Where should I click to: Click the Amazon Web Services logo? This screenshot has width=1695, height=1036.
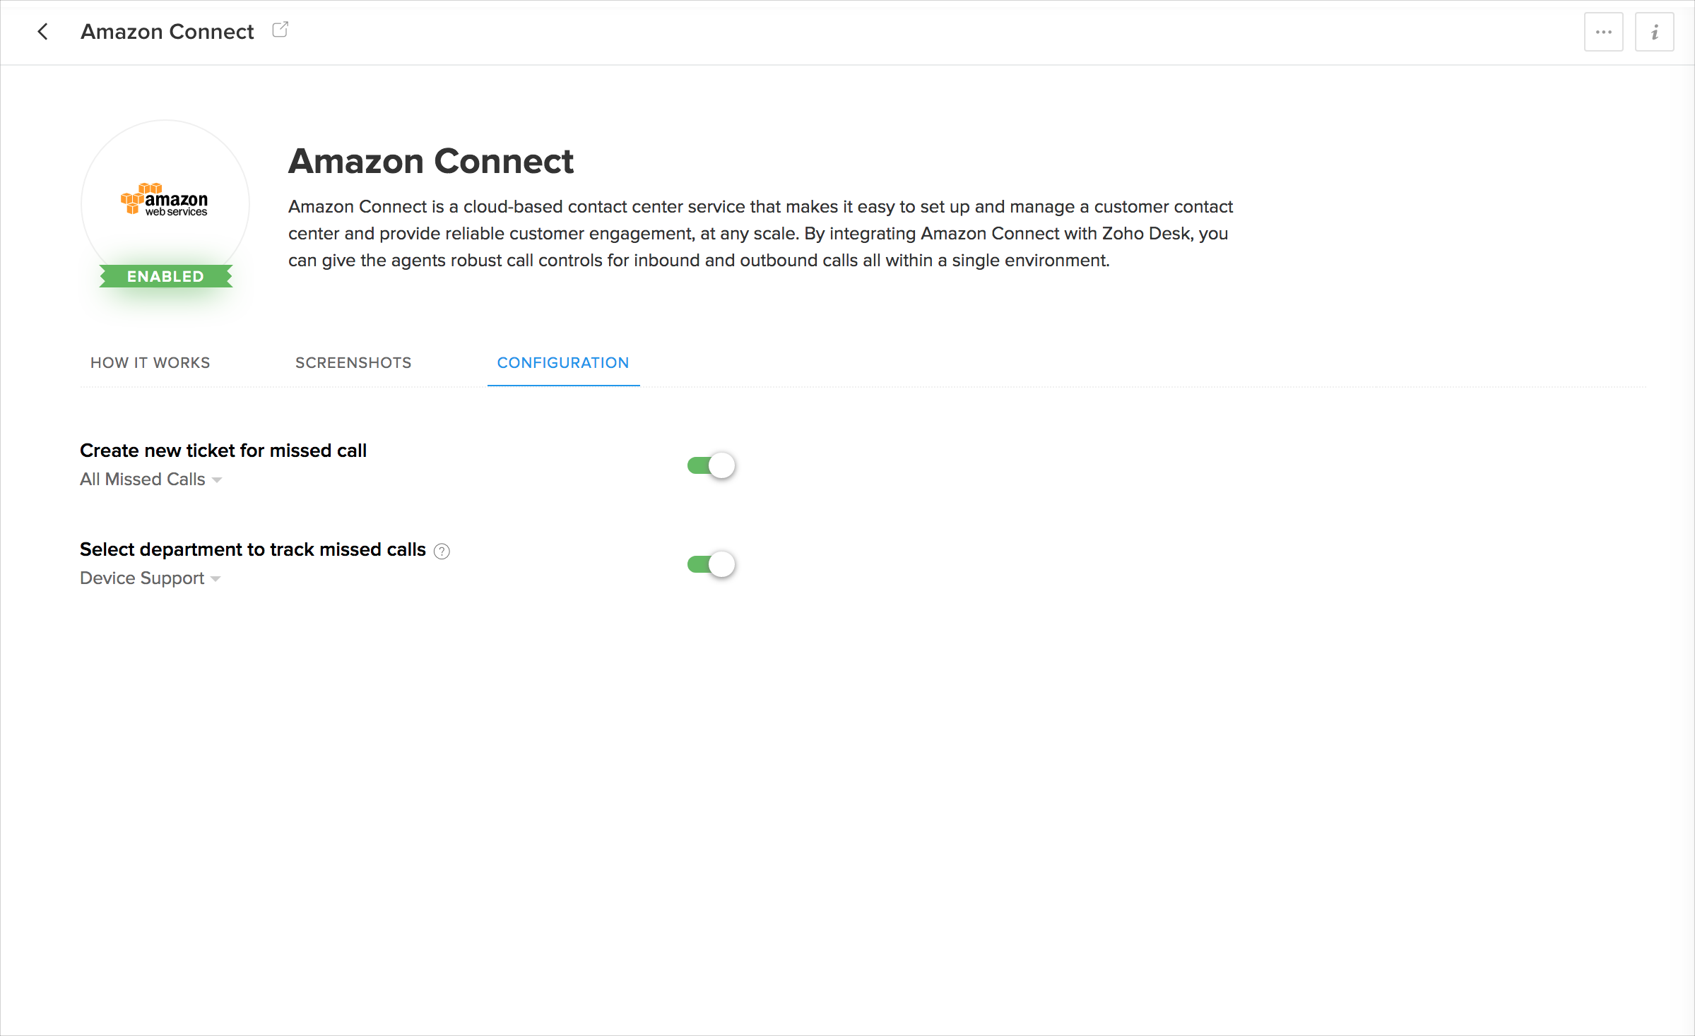[165, 200]
